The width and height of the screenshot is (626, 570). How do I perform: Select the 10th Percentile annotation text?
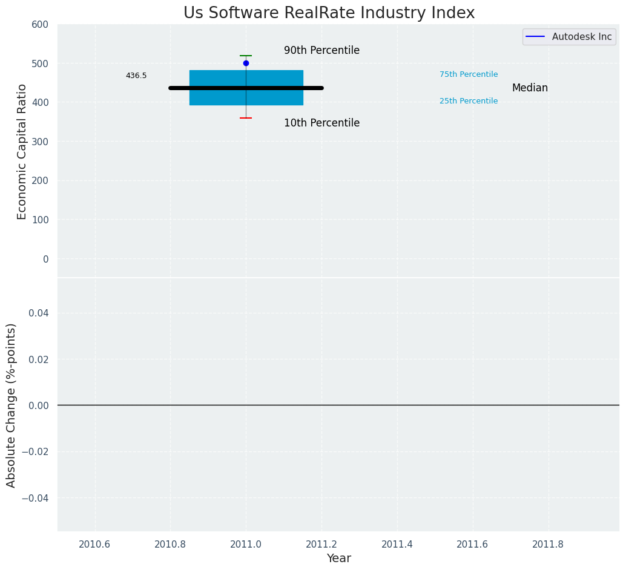click(x=321, y=123)
